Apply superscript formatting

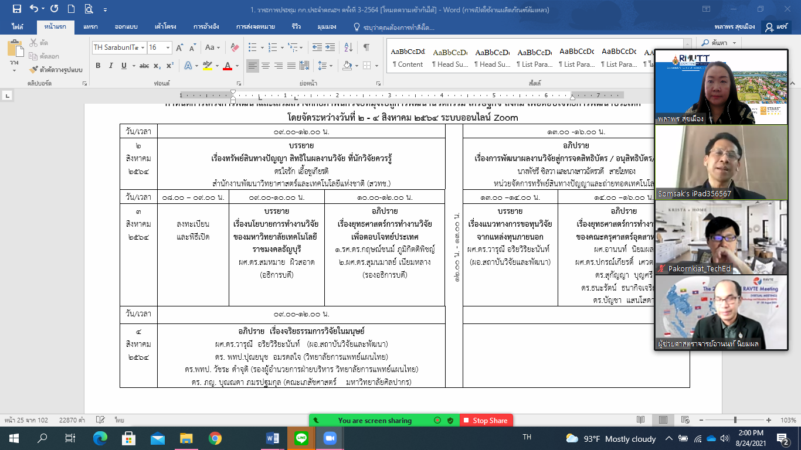(x=170, y=66)
